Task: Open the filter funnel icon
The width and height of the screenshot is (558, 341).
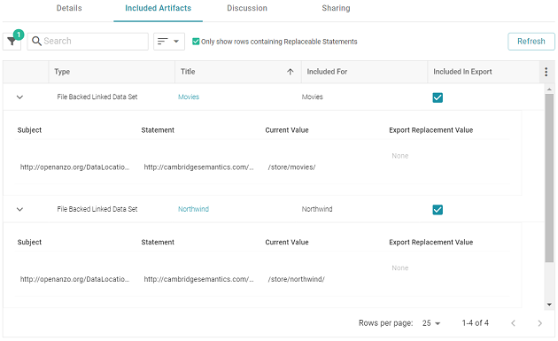Action: click(12, 42)
